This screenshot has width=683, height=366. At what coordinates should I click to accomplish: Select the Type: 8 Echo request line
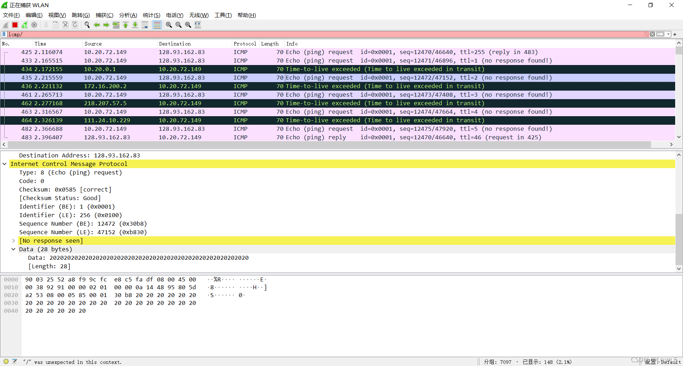click(70, 172)
